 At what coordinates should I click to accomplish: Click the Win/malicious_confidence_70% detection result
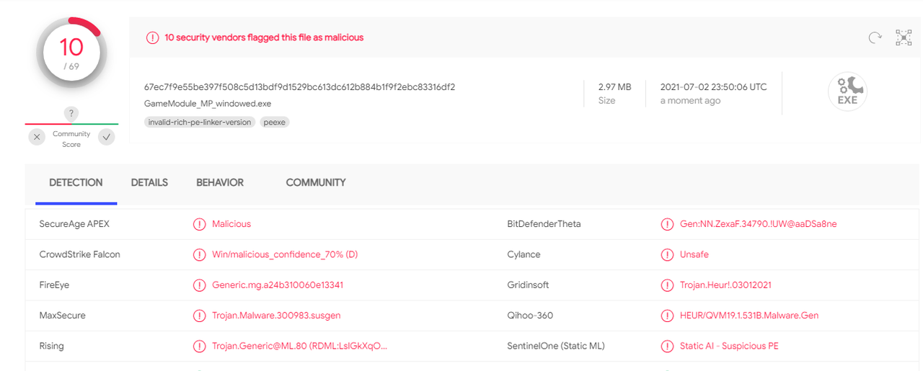tap(285, 254)
